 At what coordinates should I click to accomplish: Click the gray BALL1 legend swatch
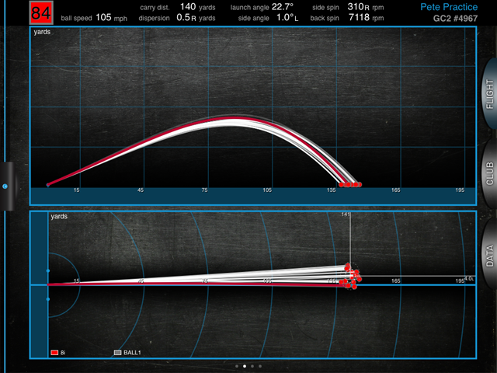118,352
